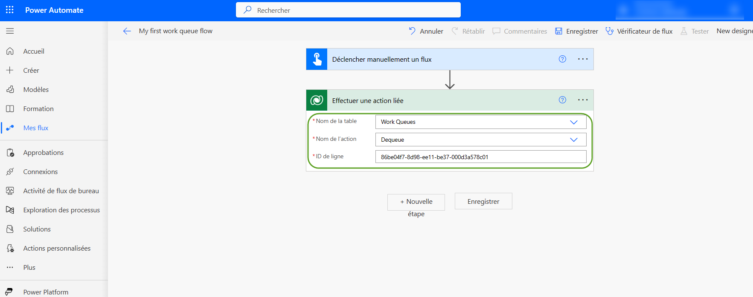The height and width of the screenshot is (297, 753).
Task: Open the app launcher waffle icon
Action: coord(10,10)
